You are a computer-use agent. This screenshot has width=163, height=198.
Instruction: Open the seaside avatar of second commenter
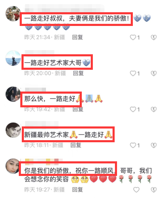click(13, 58)
